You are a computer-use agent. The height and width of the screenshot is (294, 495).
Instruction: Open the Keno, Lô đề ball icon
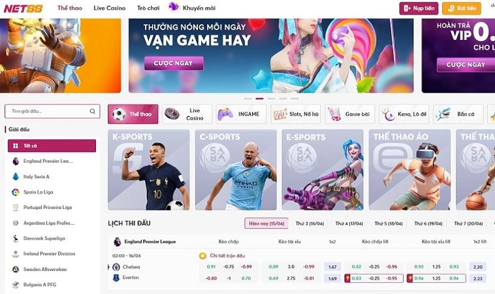click(389, 114)
